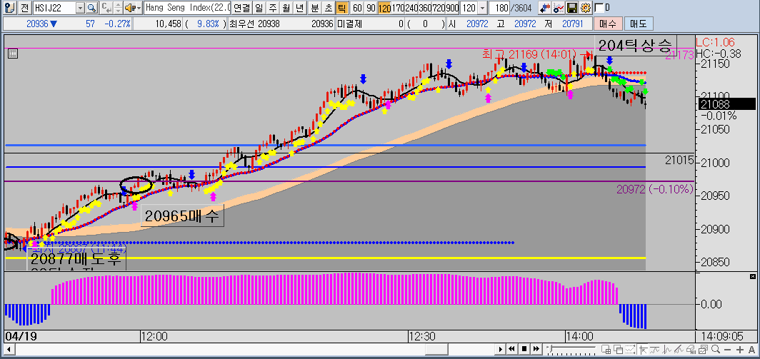The height and width of the screenshot is (359, 760).
Task: Click the red-blue arrows chart icon
Action: [545, 8]
